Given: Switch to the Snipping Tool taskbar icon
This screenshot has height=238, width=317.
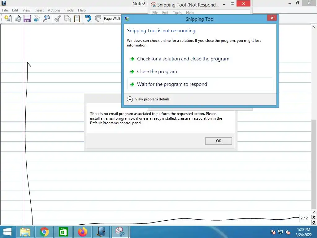Looking at the screenshot, I should [x=120, y=232].
